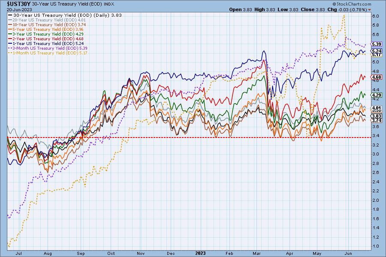The image size is (386, 257).
Task: Click the Nov label on the time axis
Action: point(141,253)
